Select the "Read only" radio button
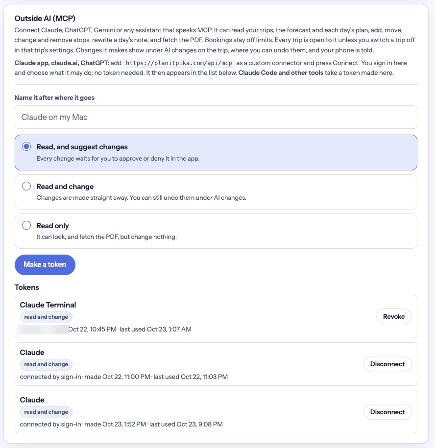435x448 pixels. (26, 225)
